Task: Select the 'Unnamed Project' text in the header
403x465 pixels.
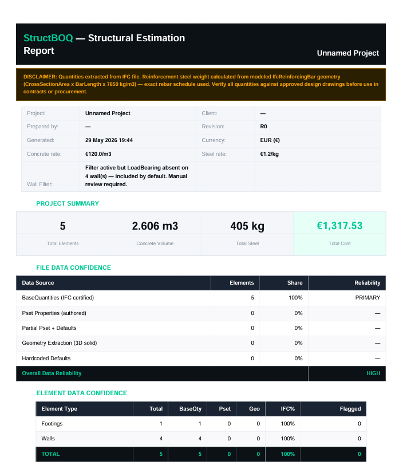Action: pos(348,53)
